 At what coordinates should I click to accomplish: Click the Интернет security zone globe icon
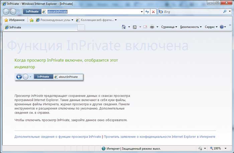[103, 149]
